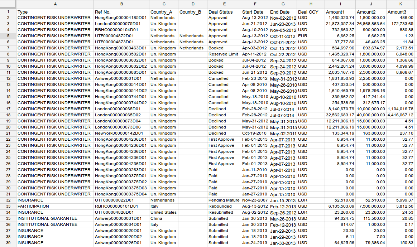
Task: Click the Ref No. header cell
Action: [121, 12]
